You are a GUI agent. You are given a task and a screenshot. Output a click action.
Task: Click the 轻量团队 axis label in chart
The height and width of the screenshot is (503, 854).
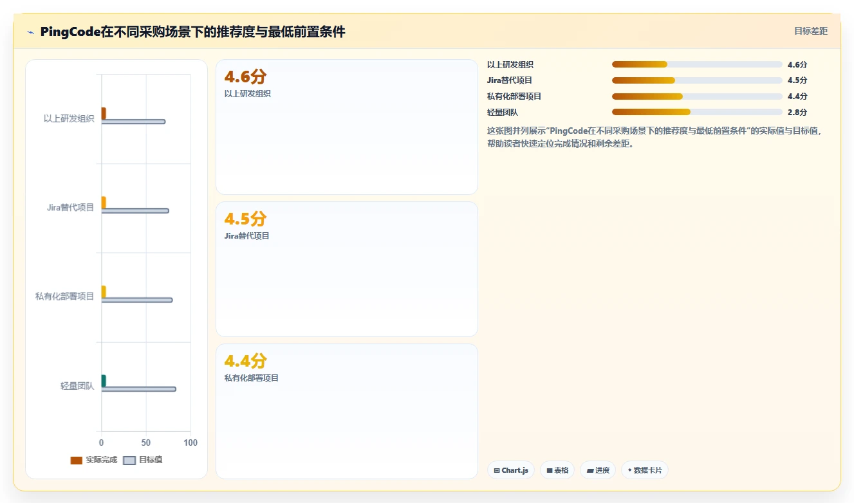coord(77,386)
